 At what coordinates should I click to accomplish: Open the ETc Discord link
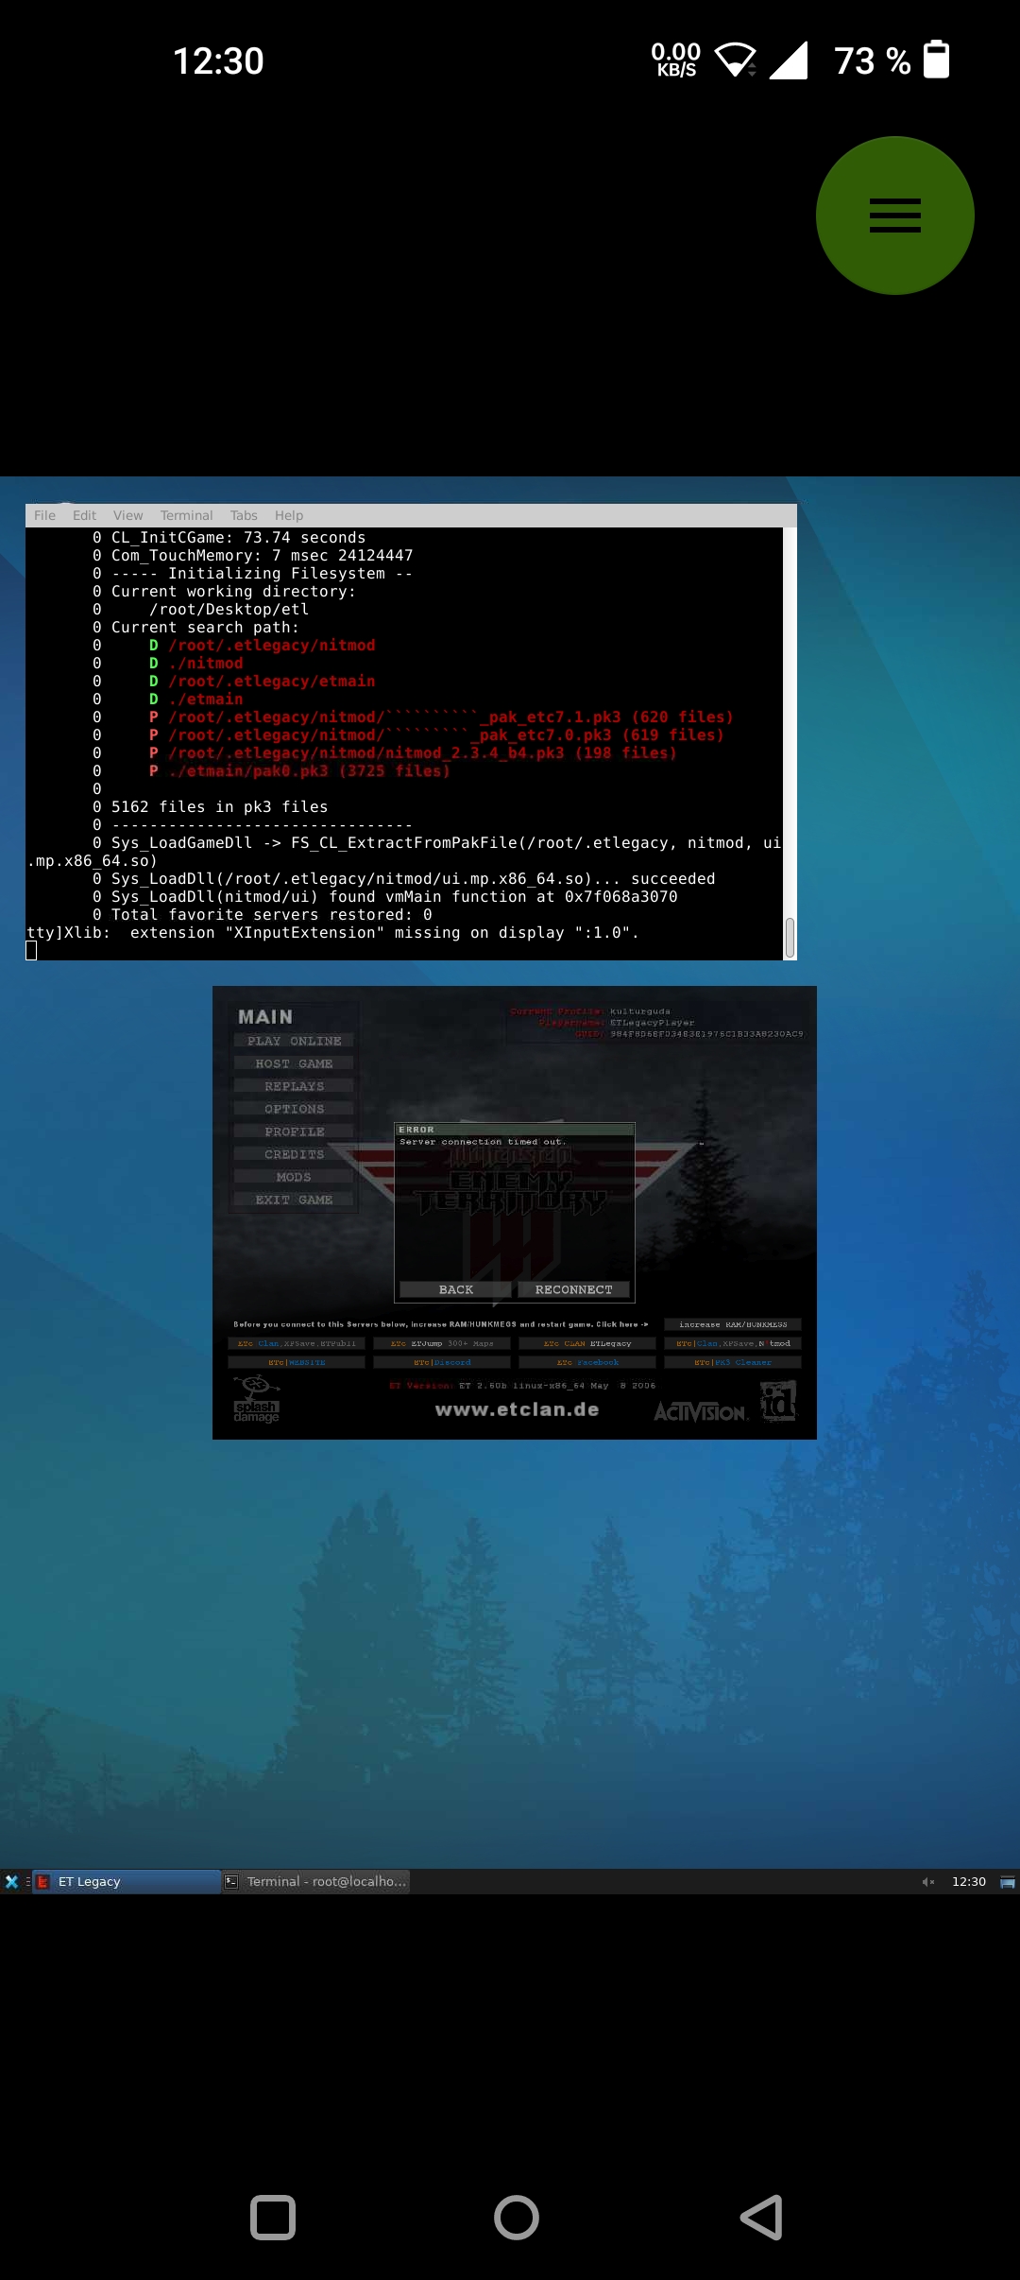pyautogui.click(x=442, y=1362)
